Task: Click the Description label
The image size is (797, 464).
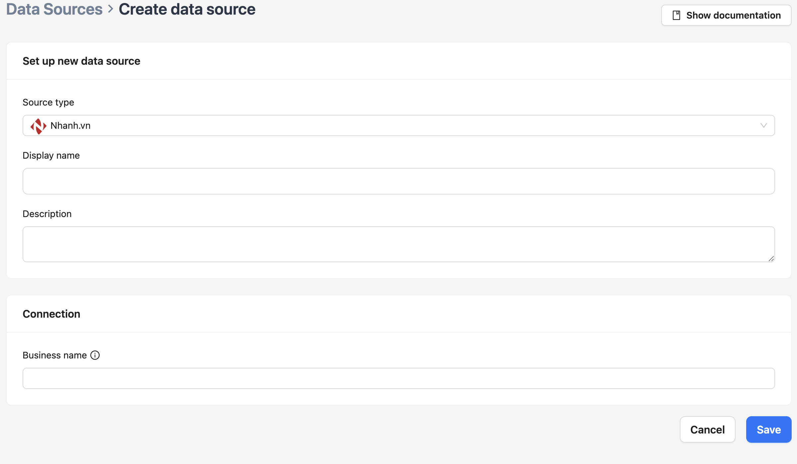Action: click(47, 214)
